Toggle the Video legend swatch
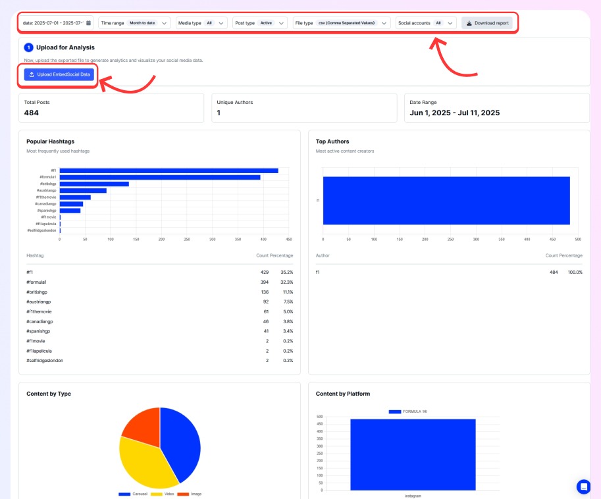The width and height of the screenshot is (601, 499). (x=157, y=494)
